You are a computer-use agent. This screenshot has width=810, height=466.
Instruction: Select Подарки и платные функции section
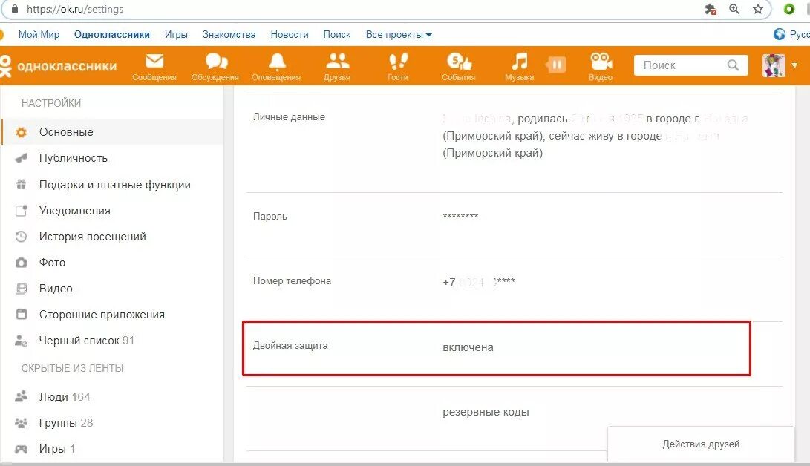tap(113, 184)
